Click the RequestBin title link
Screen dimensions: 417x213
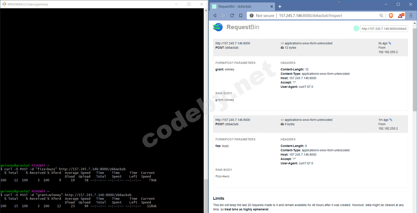coord(243,27)
